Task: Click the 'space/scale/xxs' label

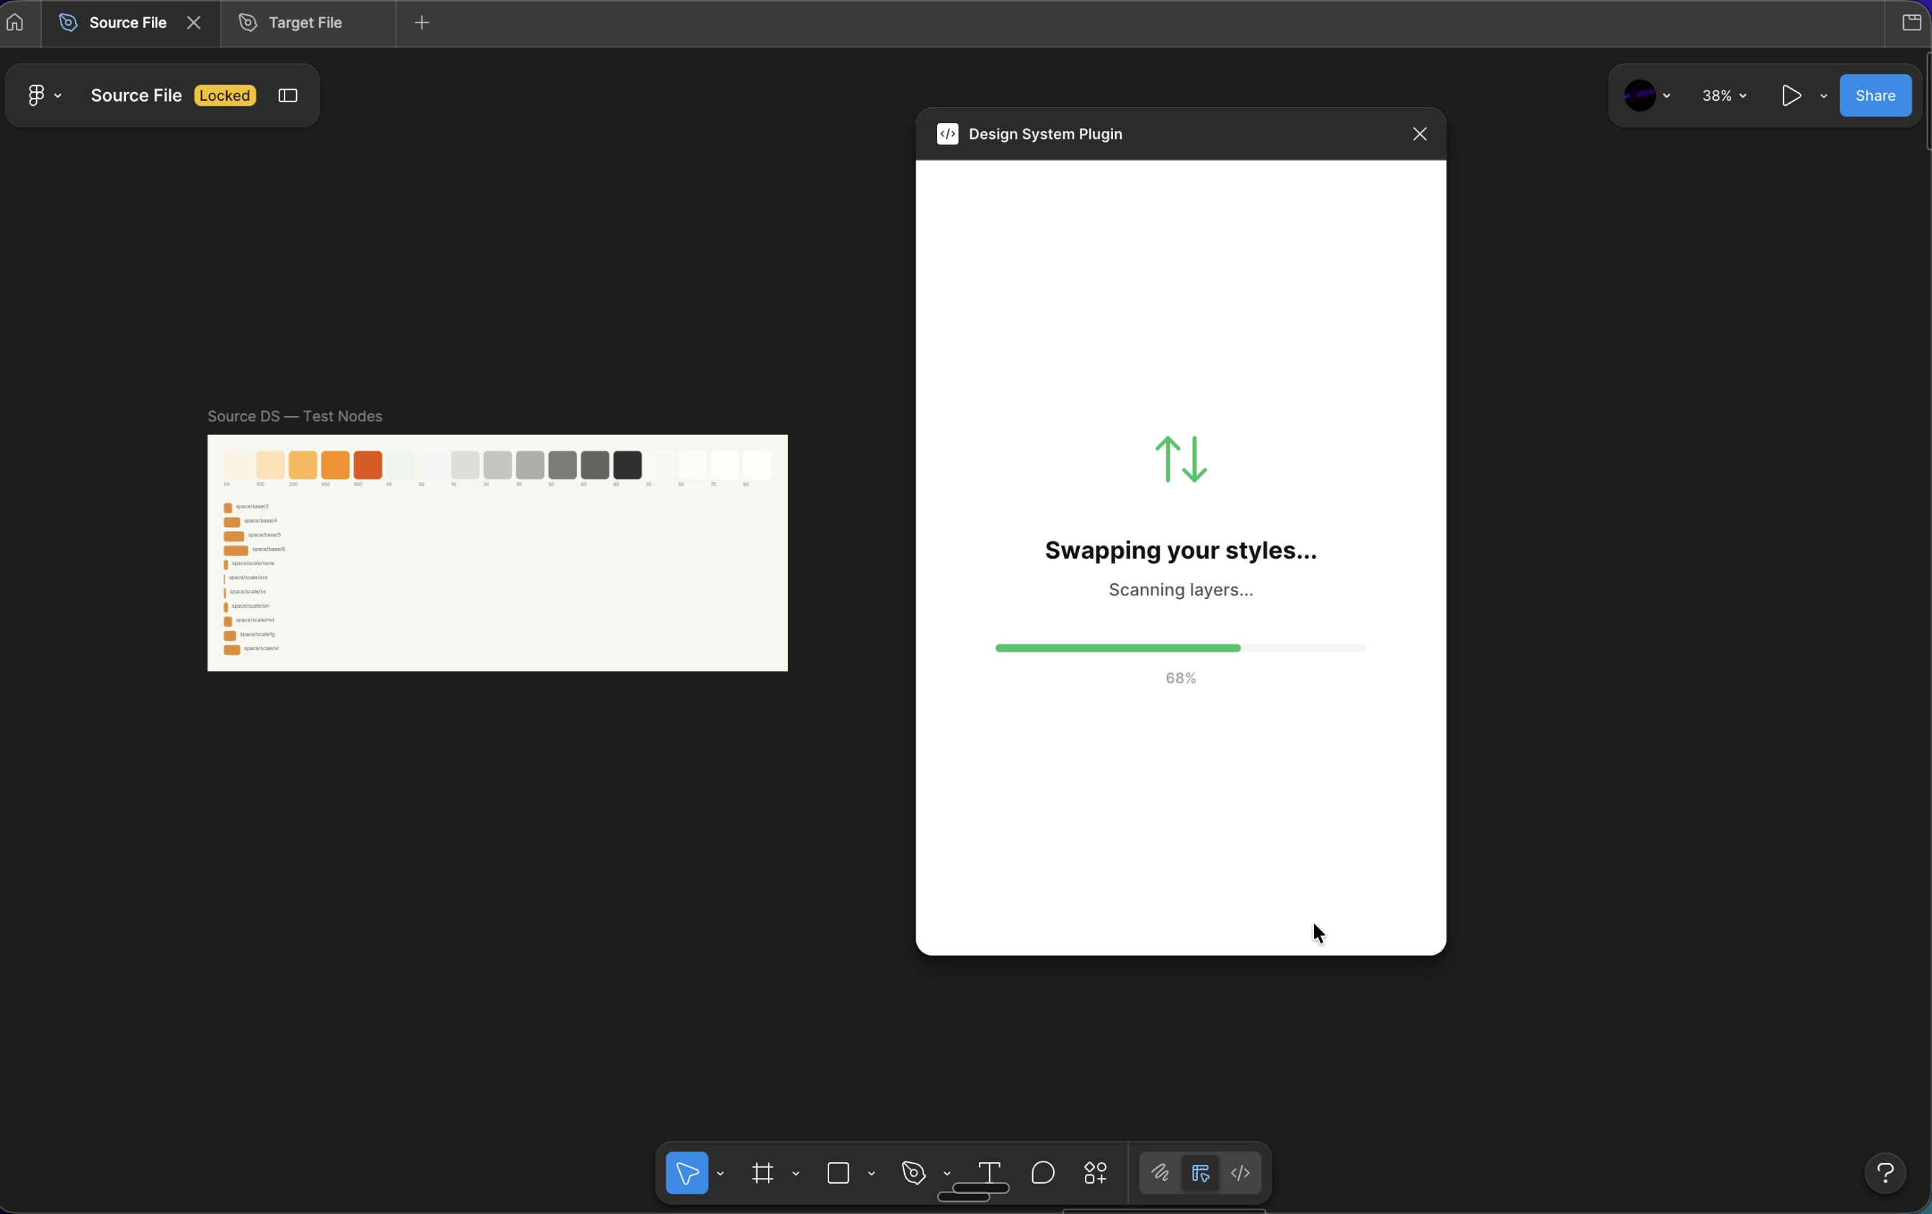Action: [x=249, y=577]
